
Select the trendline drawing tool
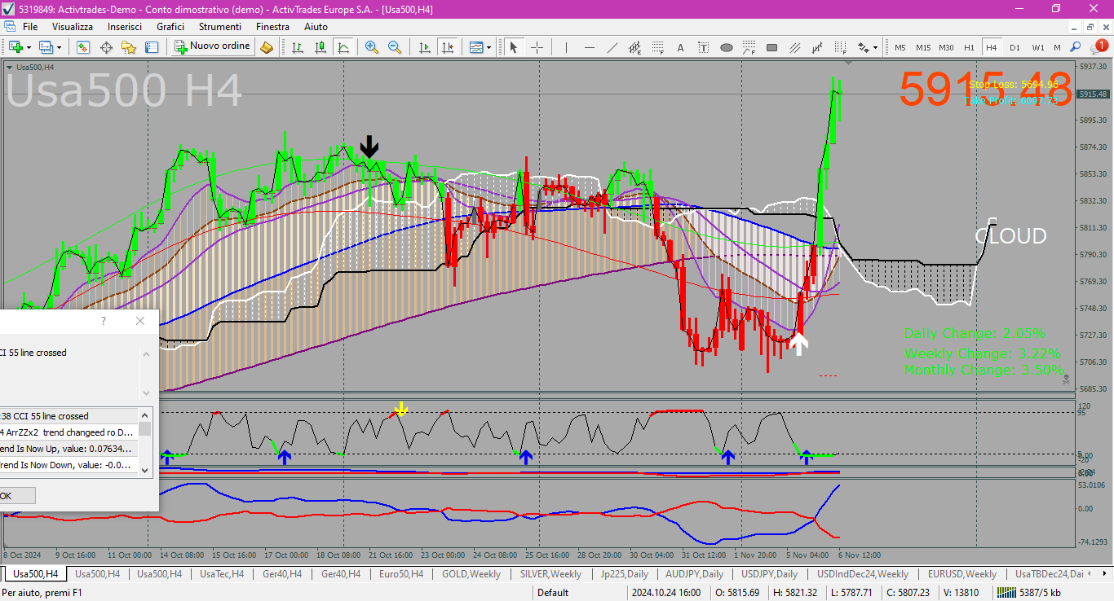tap(612, 47)
